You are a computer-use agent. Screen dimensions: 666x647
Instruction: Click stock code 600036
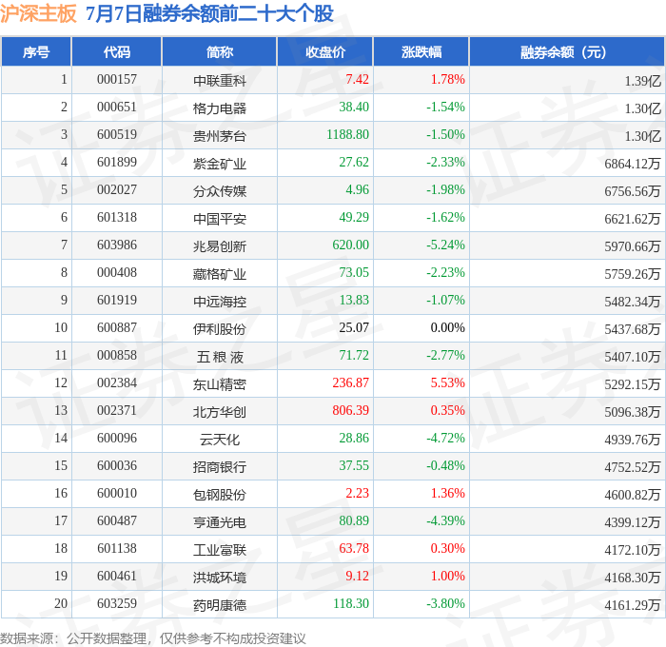(x=117, y=465)
